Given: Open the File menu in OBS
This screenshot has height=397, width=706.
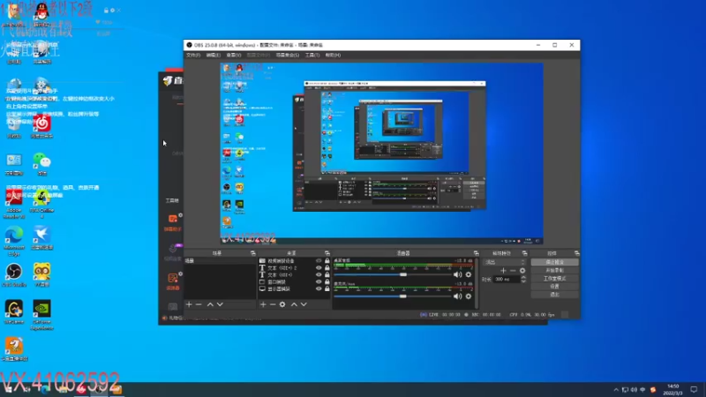Looking at the screenshot, I should click(x=193, y=55).
